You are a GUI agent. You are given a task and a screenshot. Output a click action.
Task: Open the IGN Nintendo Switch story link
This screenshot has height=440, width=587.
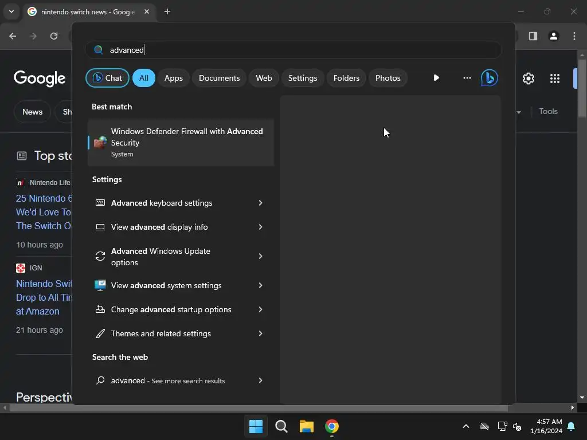click(x=44, y=297)
